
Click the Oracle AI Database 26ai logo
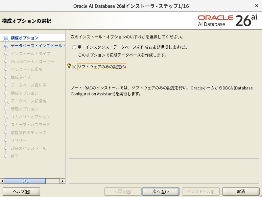tap(227, 21)
